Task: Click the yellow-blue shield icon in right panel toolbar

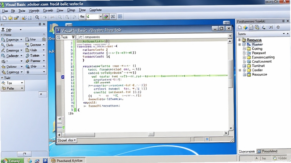Action: click(x=245, y=28)
